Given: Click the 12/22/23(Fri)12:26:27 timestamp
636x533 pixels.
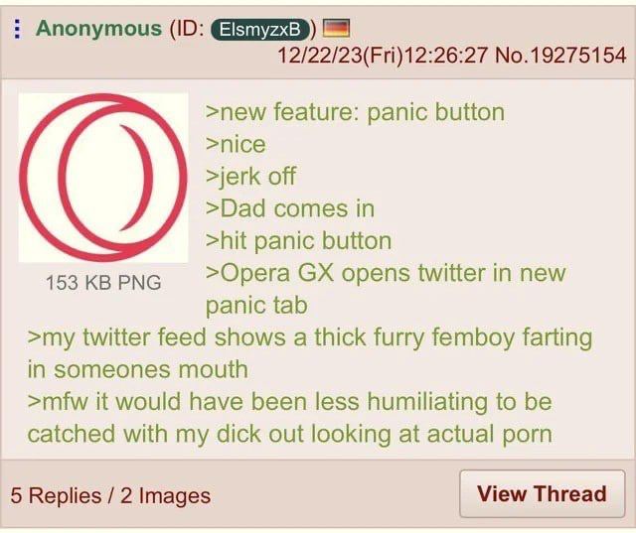Looking at the screenshot, I should click(383, 55).
